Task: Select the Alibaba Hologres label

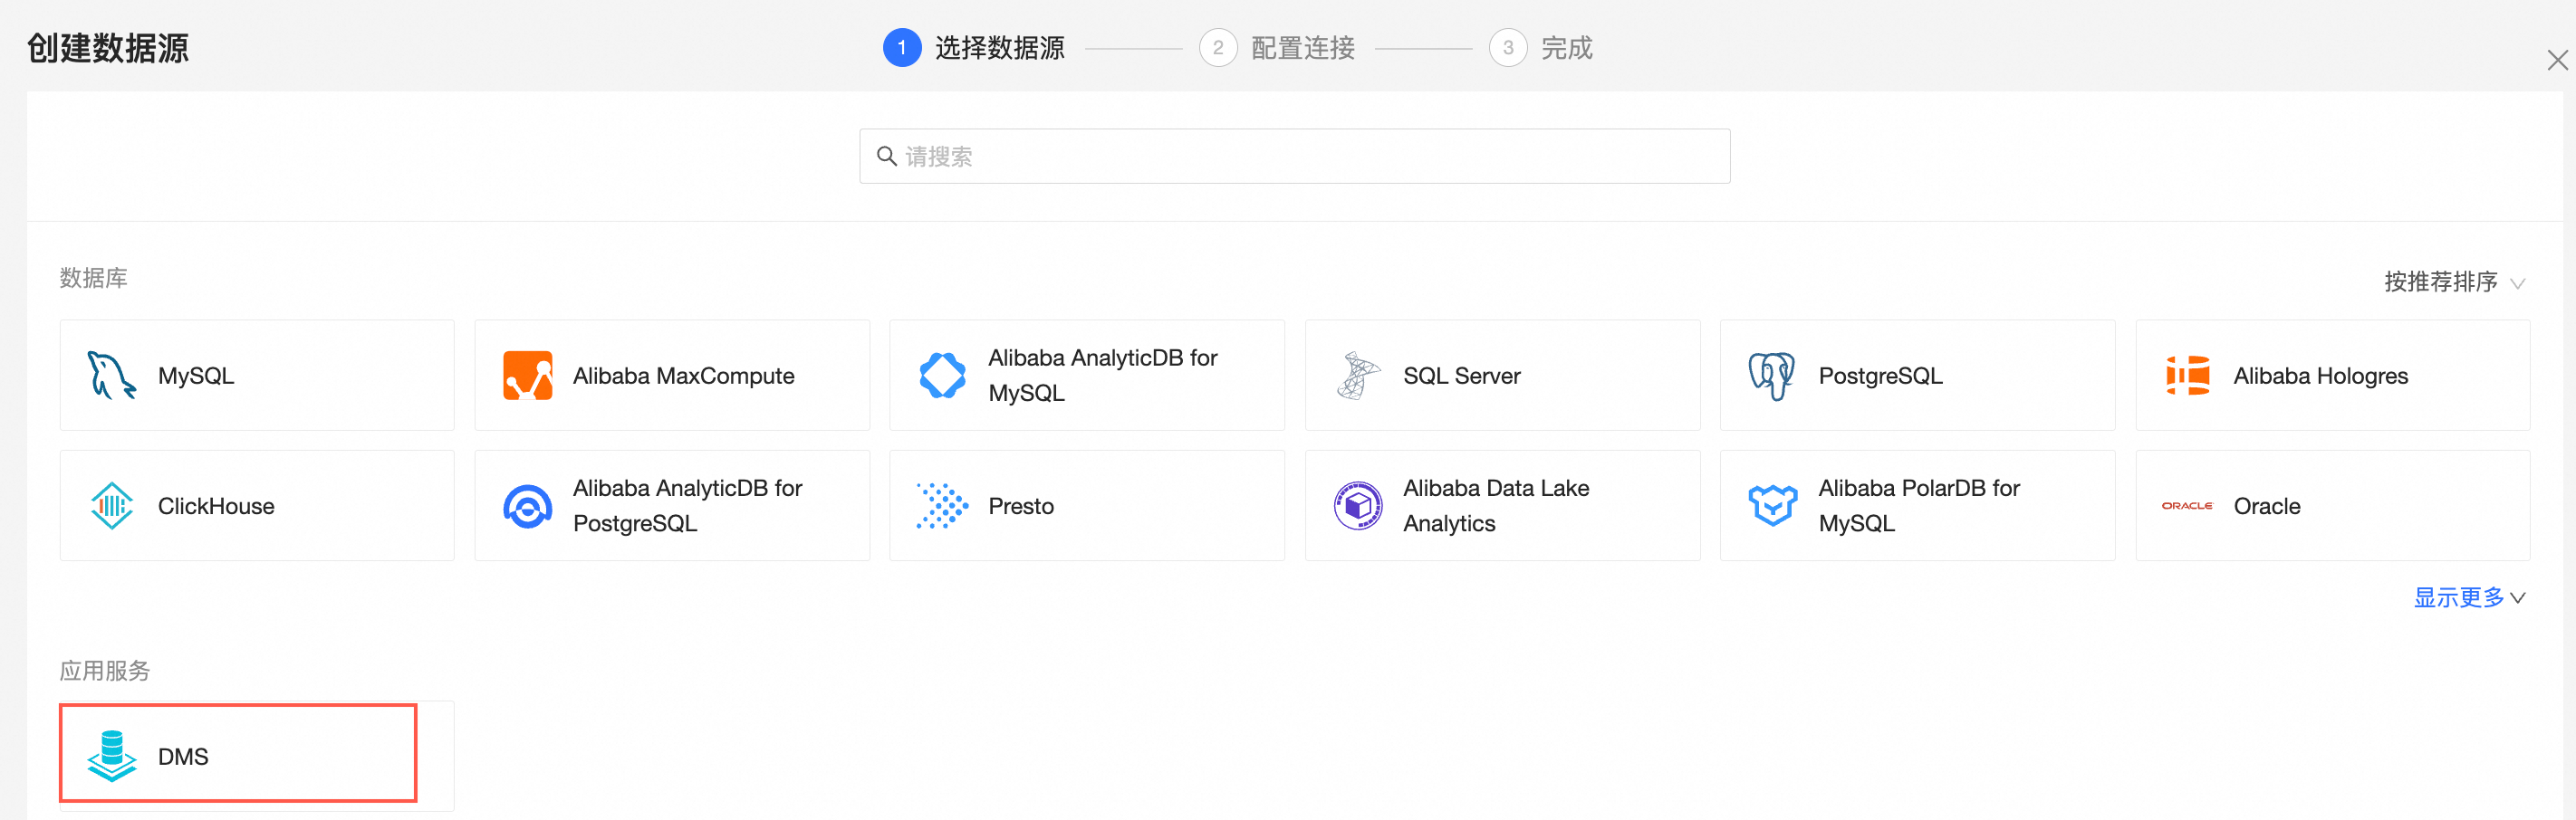Action: (2320, 376)
